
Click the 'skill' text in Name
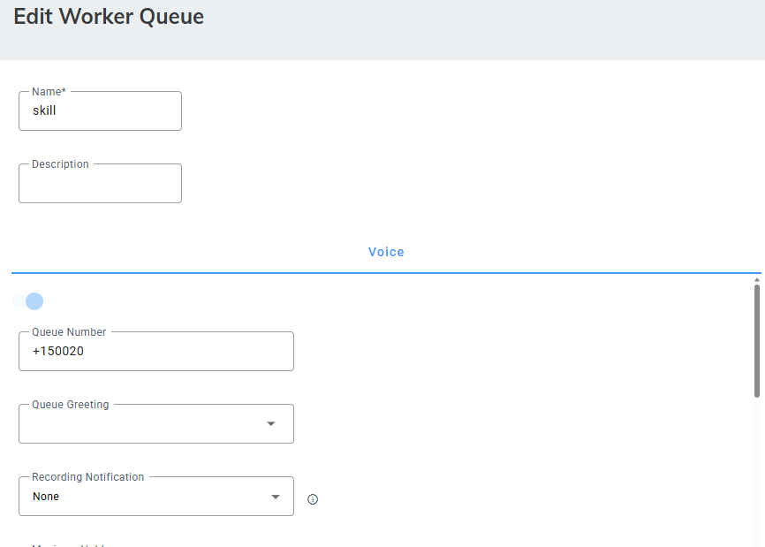[44, 111]
